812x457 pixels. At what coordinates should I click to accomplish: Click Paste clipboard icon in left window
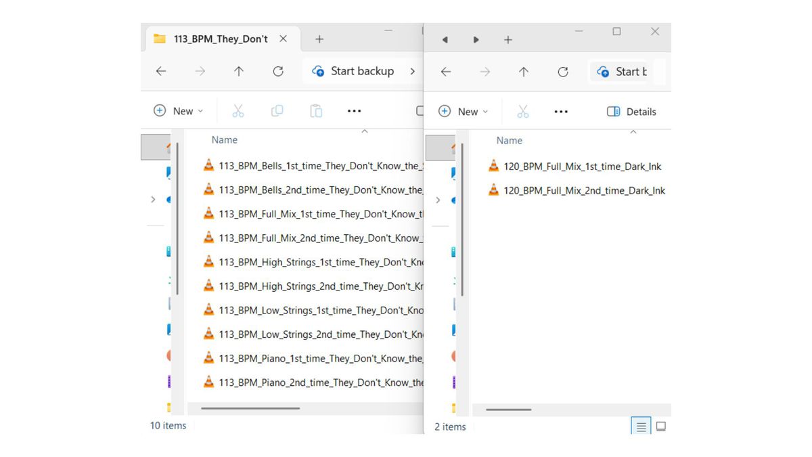coord(316,111)
